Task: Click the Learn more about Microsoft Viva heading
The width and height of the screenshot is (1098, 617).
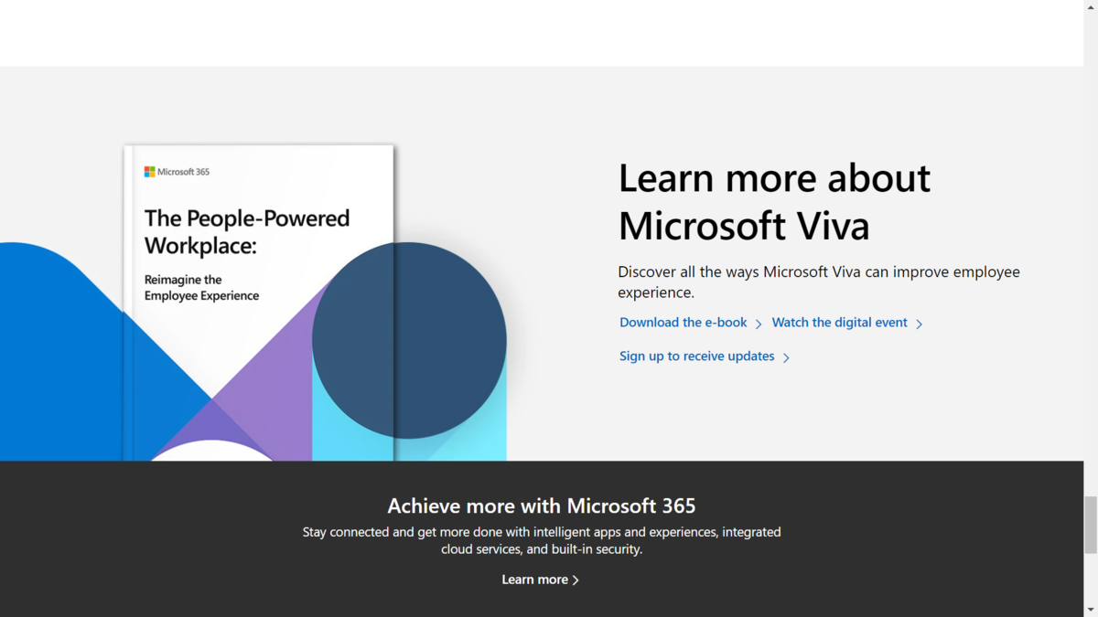Action: [x=774, y=201]
